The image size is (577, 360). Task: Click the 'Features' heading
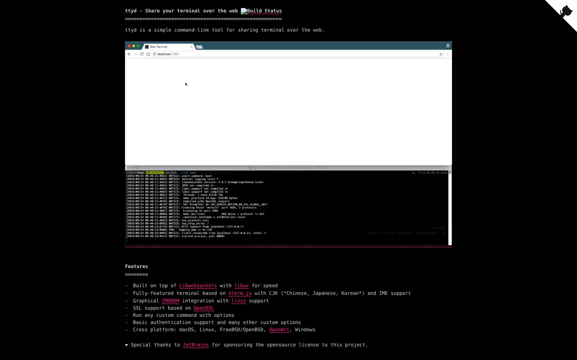pos(137,266)
